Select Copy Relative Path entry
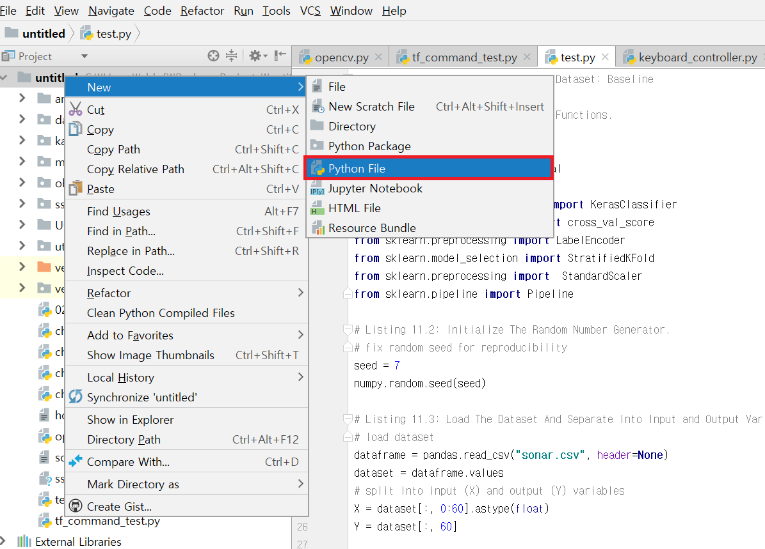765x549 pixels. 186,169
